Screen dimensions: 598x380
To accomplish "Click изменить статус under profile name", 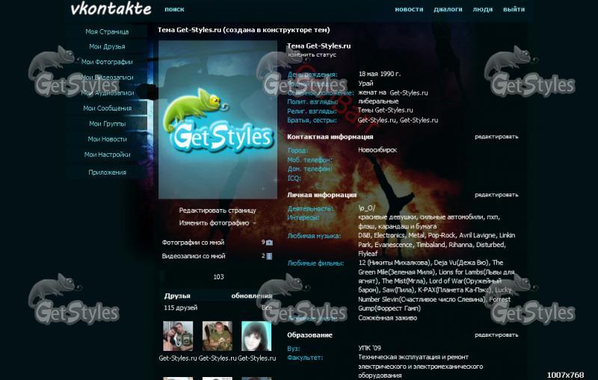I will [312, 54].
